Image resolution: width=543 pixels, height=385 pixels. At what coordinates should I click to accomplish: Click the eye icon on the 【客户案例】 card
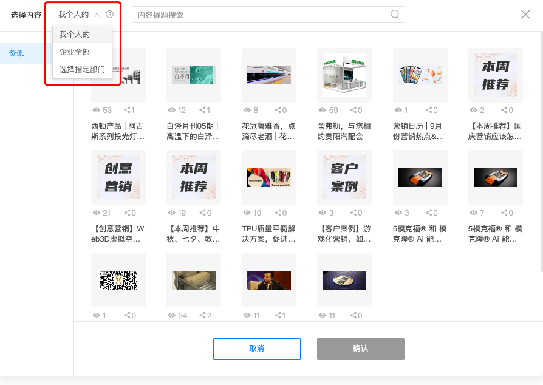(323, 213)
